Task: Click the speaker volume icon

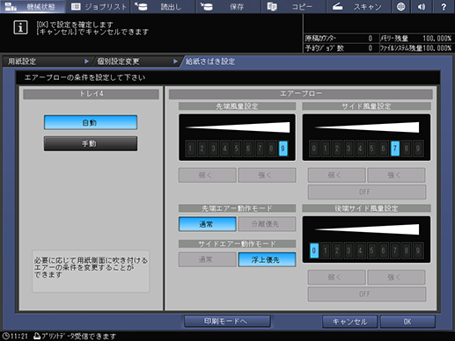Action: (x=422, y=6)
